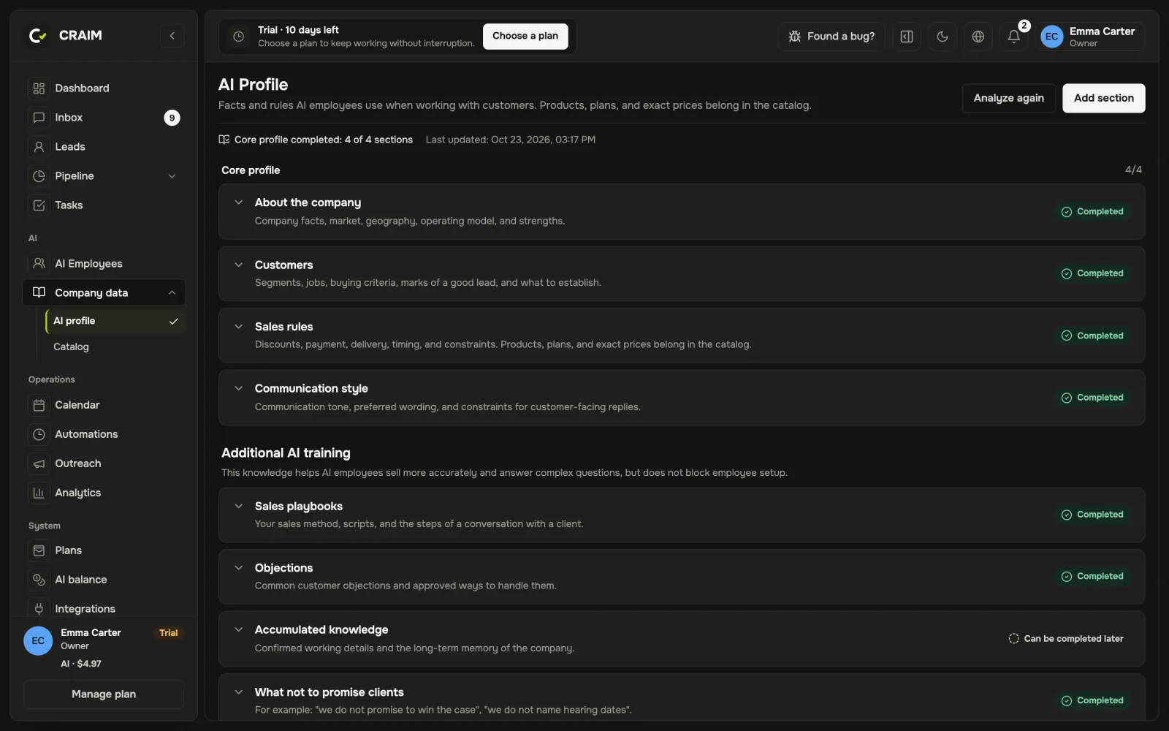Open notifications bell icon

pos(1013,37)
